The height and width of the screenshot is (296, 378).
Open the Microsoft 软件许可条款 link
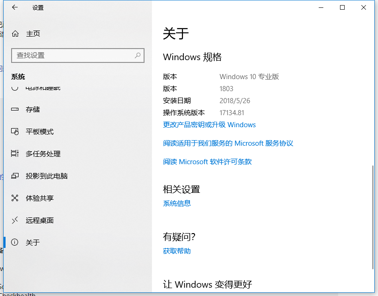(x=208, y=162)
